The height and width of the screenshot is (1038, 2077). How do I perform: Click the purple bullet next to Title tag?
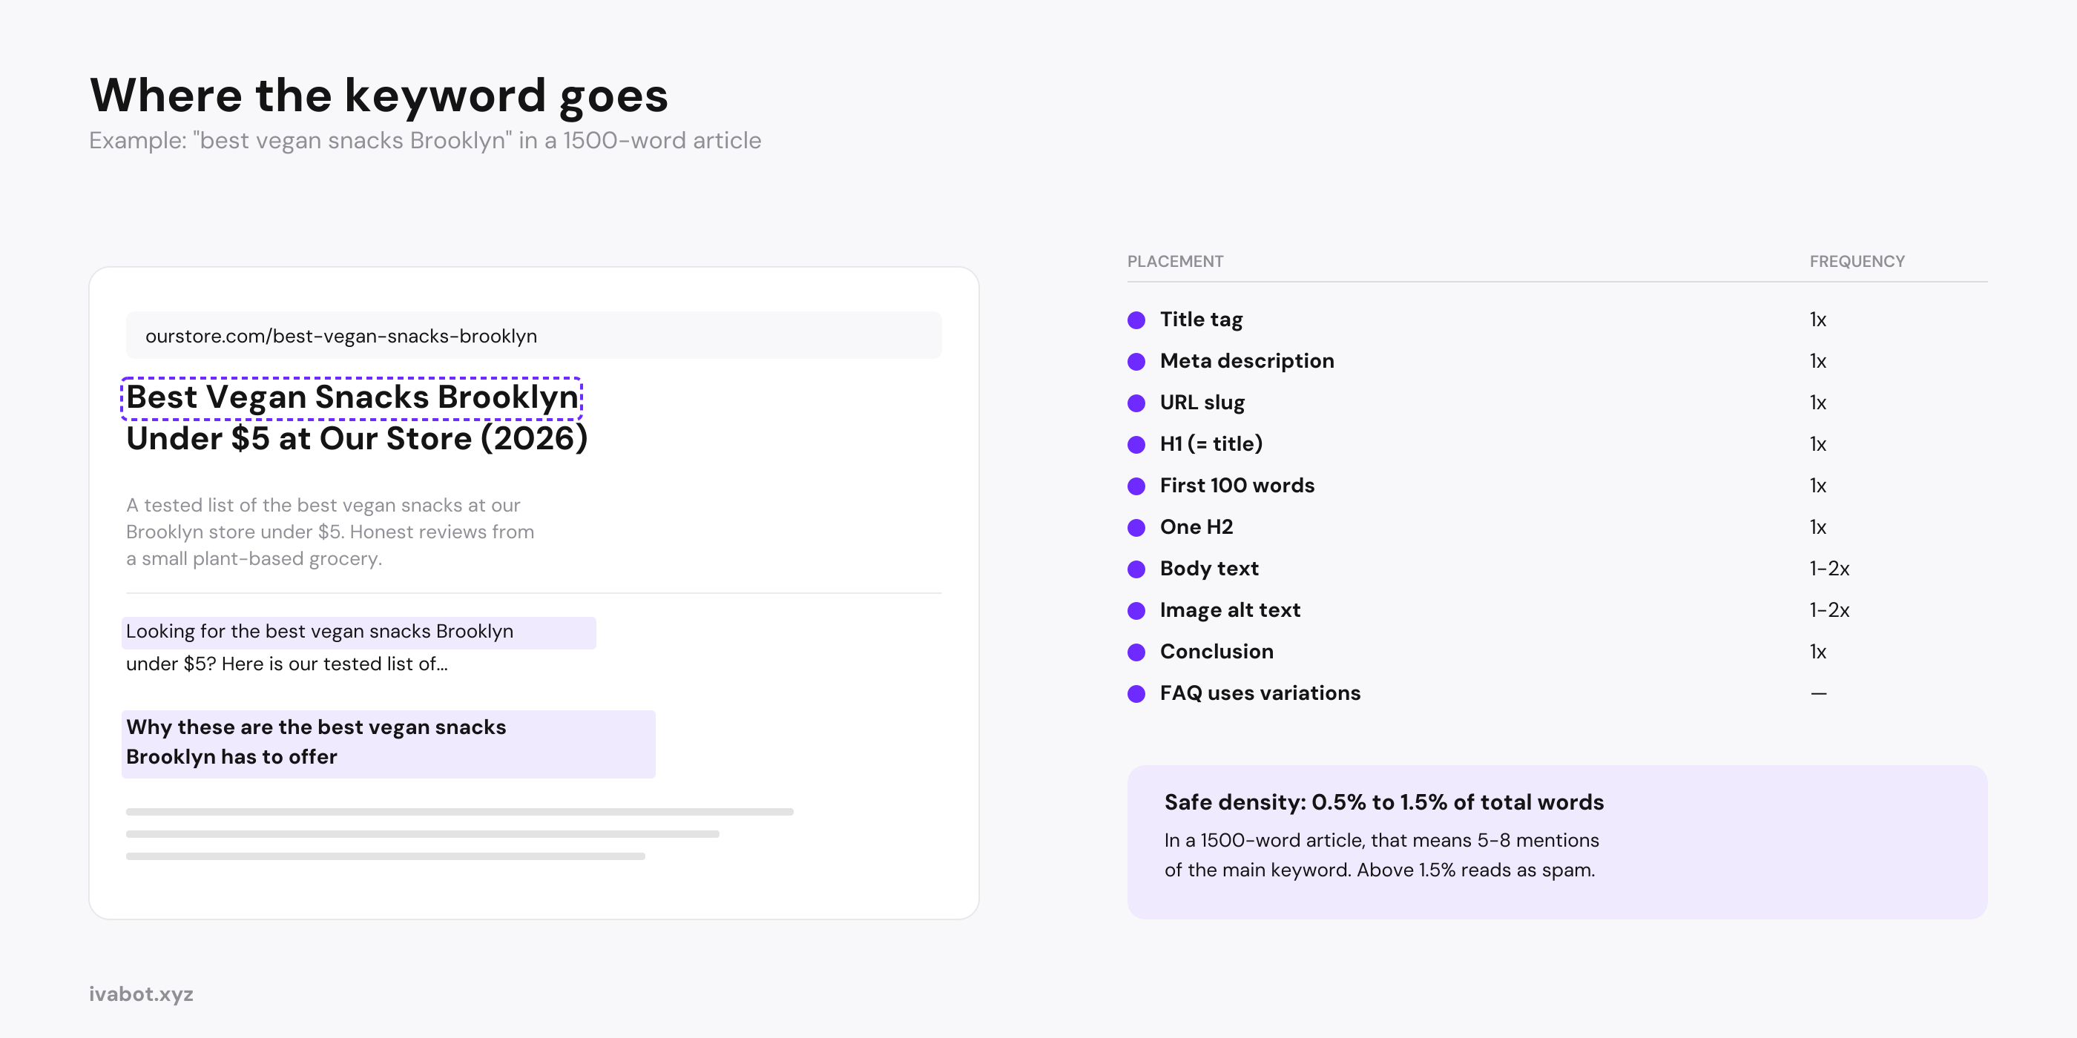(x=1136, y=320)
